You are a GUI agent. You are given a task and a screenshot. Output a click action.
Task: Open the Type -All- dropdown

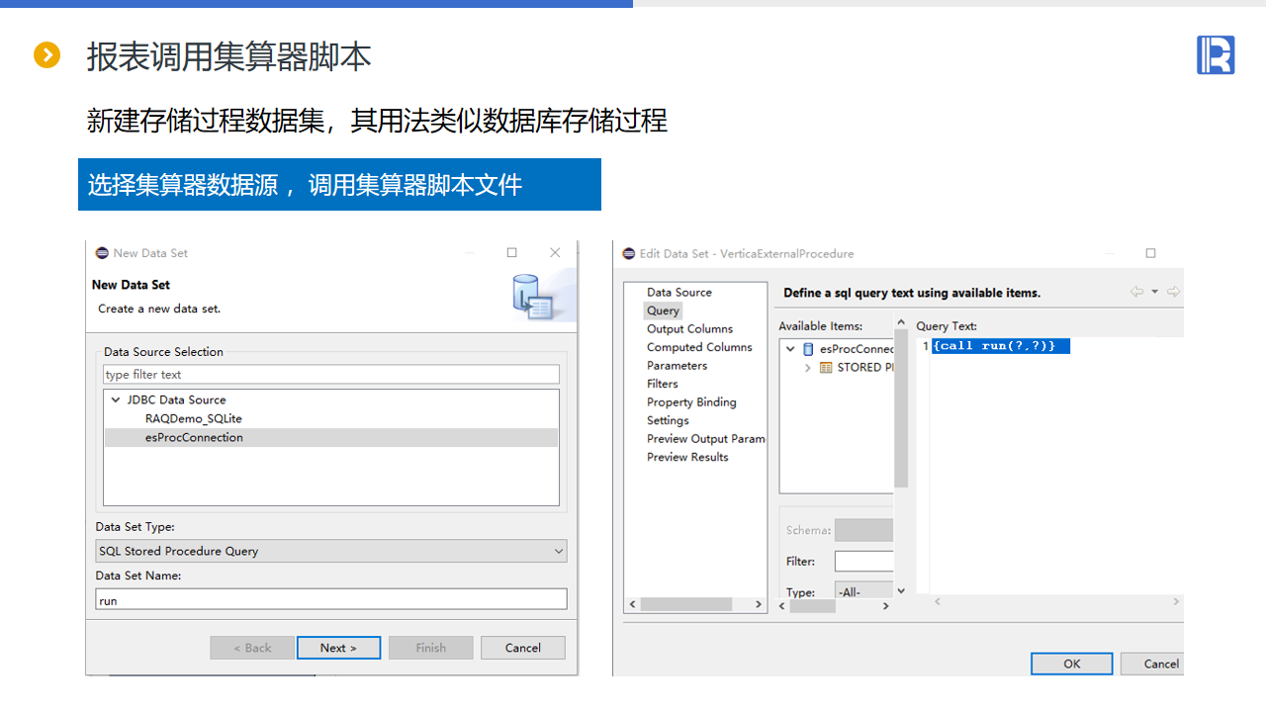[864, 591]
